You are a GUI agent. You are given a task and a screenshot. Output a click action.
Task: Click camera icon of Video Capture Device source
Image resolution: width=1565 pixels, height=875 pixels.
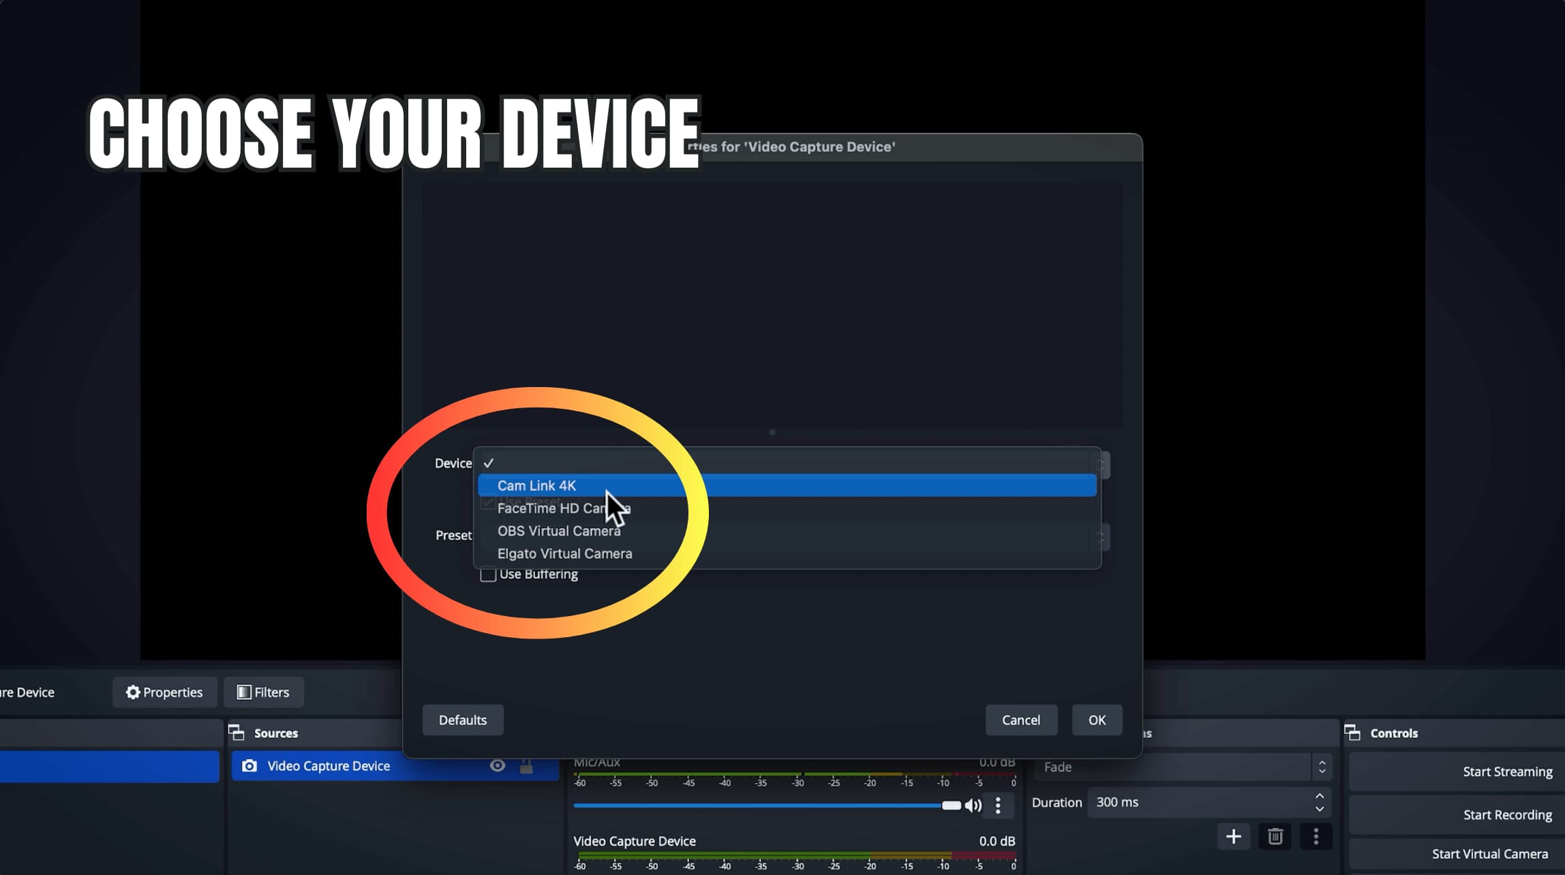[x=249, y=766]
